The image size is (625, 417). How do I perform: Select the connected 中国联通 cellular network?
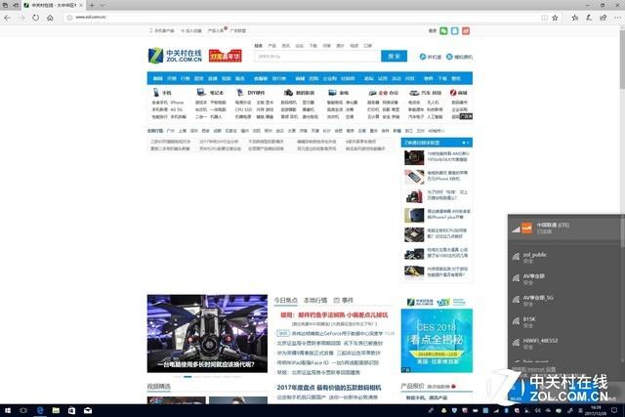564,229
